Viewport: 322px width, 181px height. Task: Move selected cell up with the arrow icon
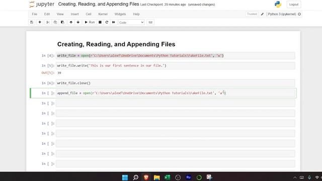(71, 22)
